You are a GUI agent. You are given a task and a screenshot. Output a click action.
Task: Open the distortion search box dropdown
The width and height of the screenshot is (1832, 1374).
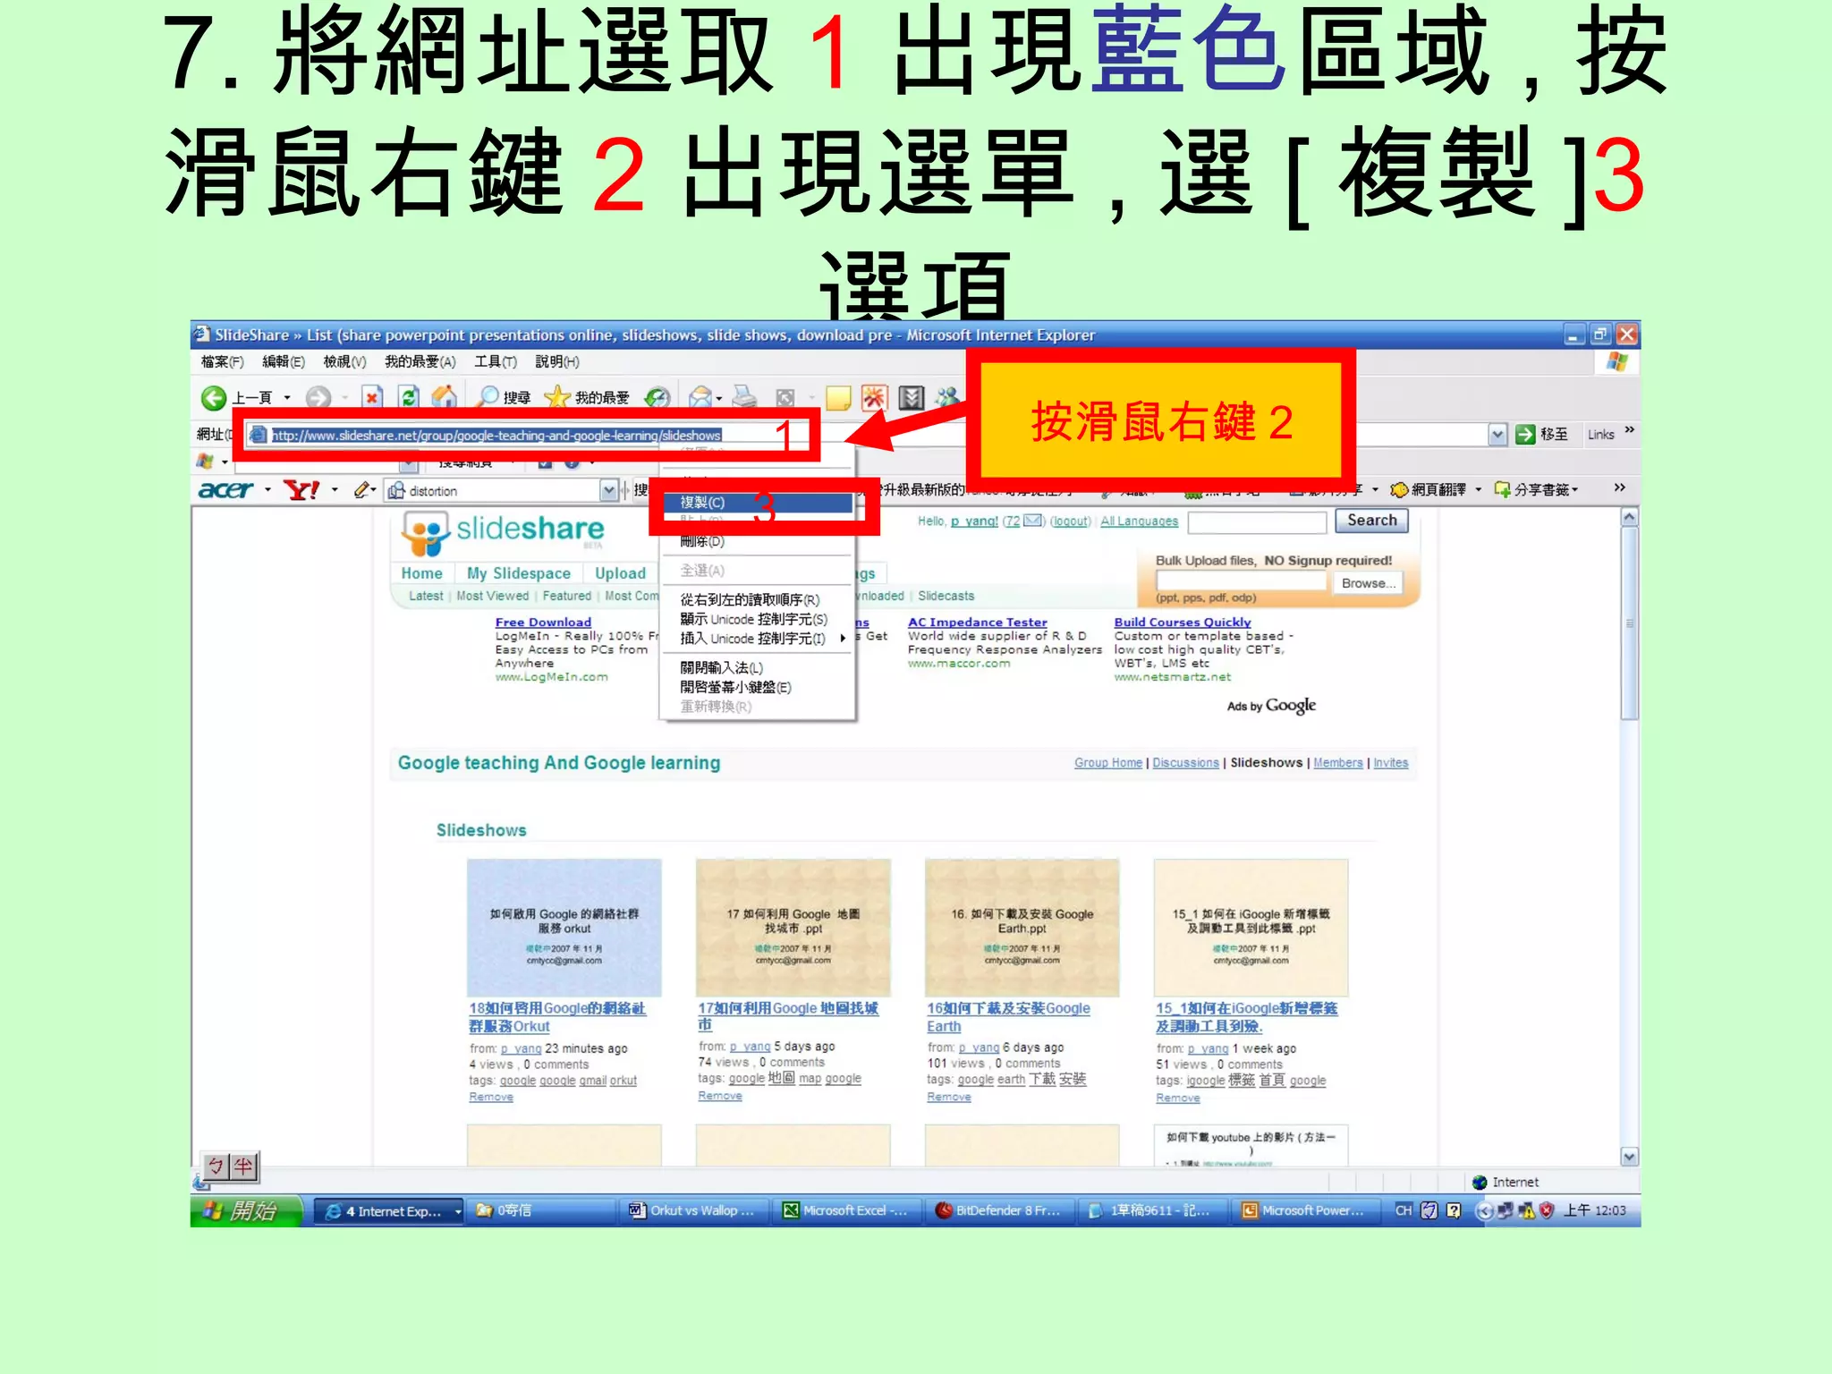[609, 490]
